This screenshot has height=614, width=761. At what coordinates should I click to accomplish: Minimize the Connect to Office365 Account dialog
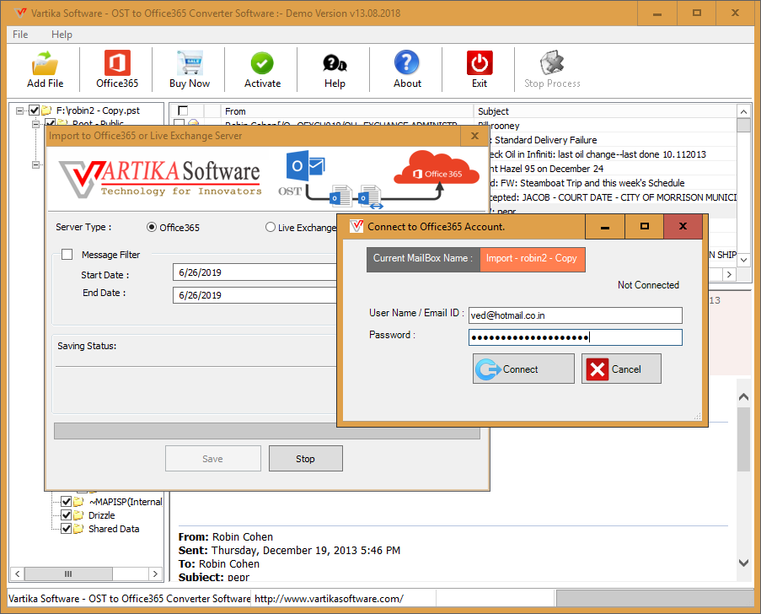click(x=605, y=226)
